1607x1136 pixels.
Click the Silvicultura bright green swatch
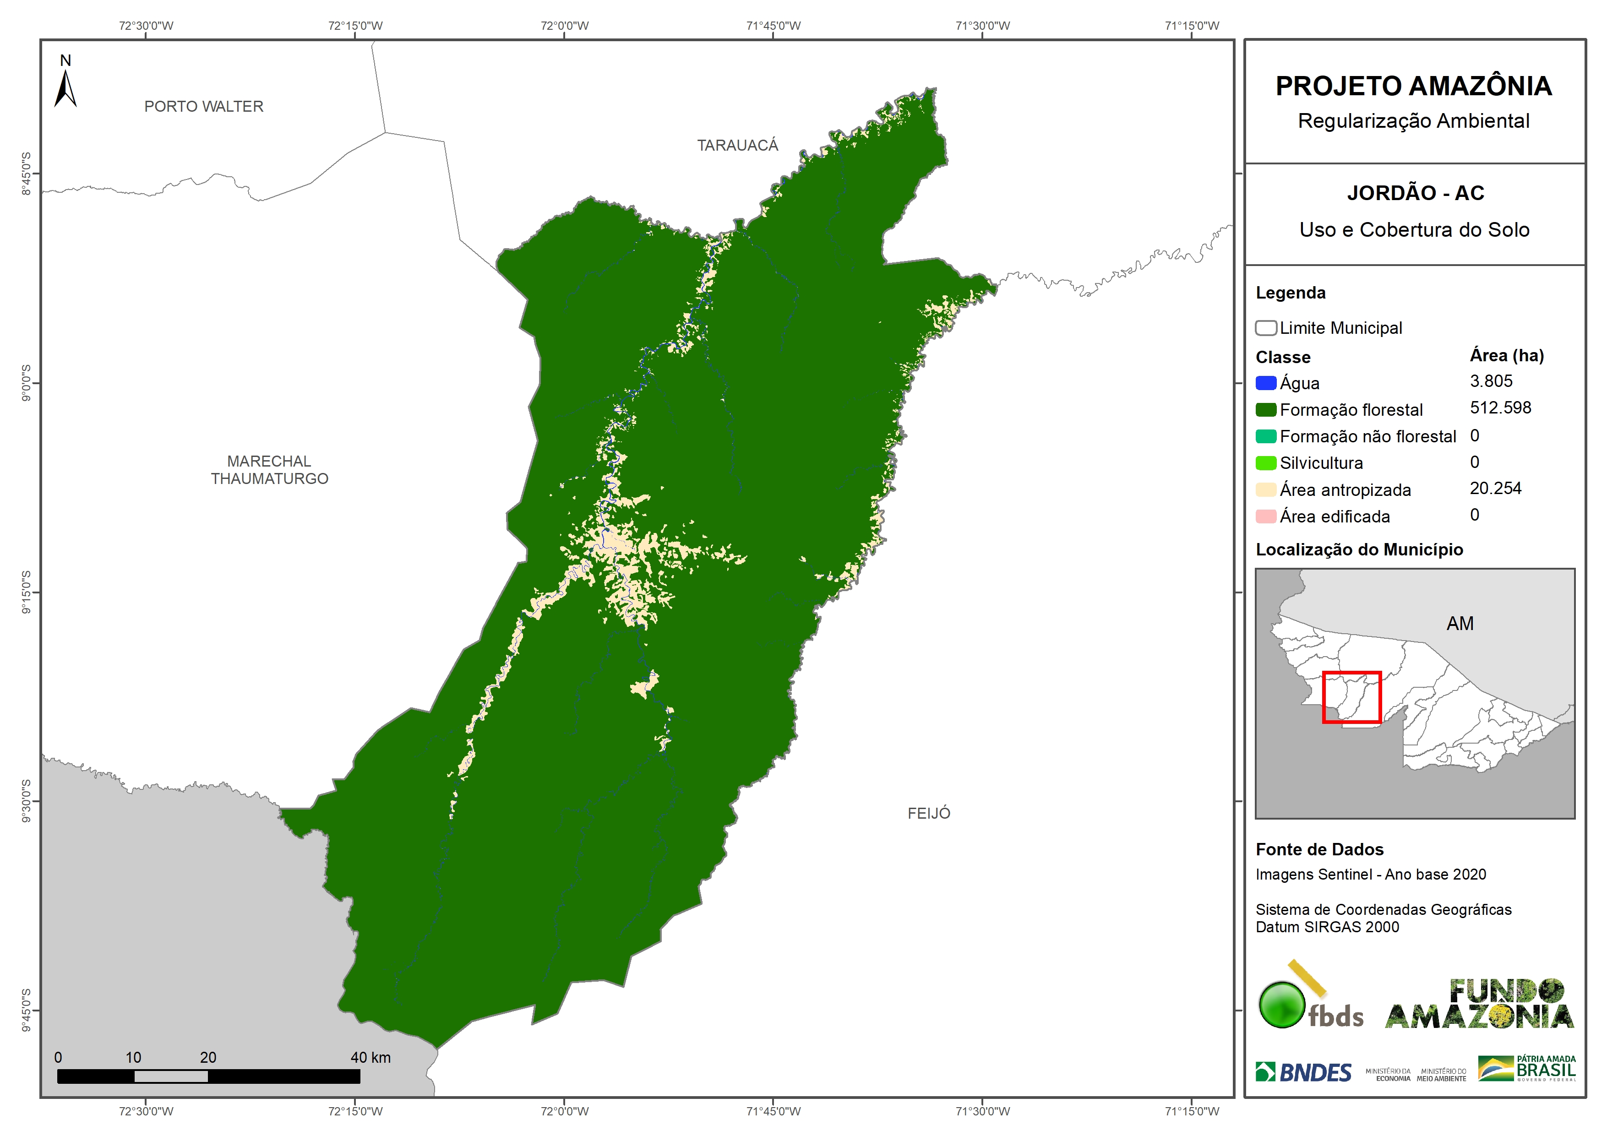click(1265, 462)
